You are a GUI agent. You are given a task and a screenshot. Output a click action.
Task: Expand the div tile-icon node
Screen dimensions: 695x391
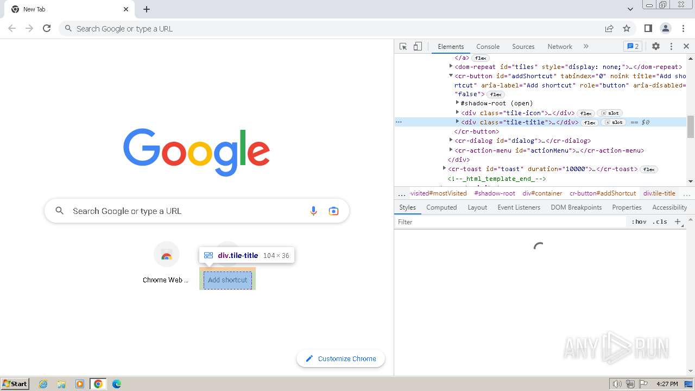(457, 112)
